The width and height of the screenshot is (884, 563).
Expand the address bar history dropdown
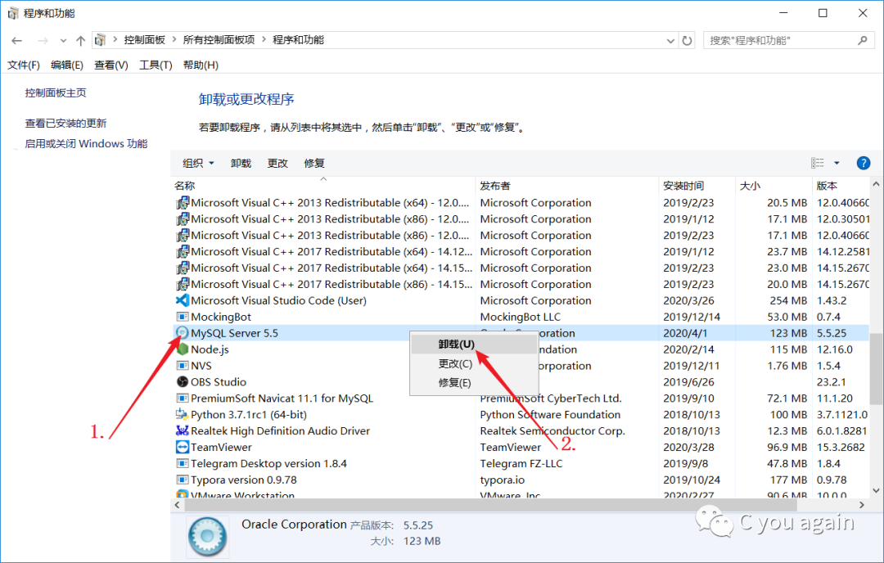click(670, 41)
